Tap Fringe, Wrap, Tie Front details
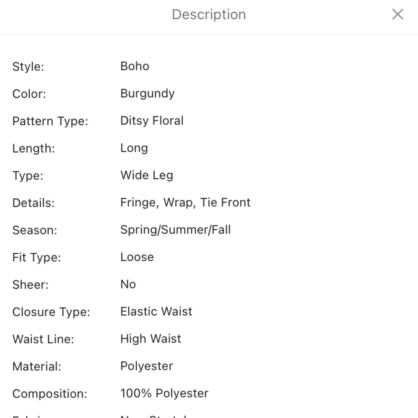This screenshot has width=418, height=418. 185,203
